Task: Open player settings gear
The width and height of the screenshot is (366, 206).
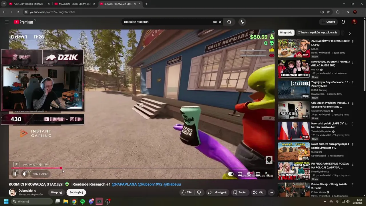Action: click(249, 174)
